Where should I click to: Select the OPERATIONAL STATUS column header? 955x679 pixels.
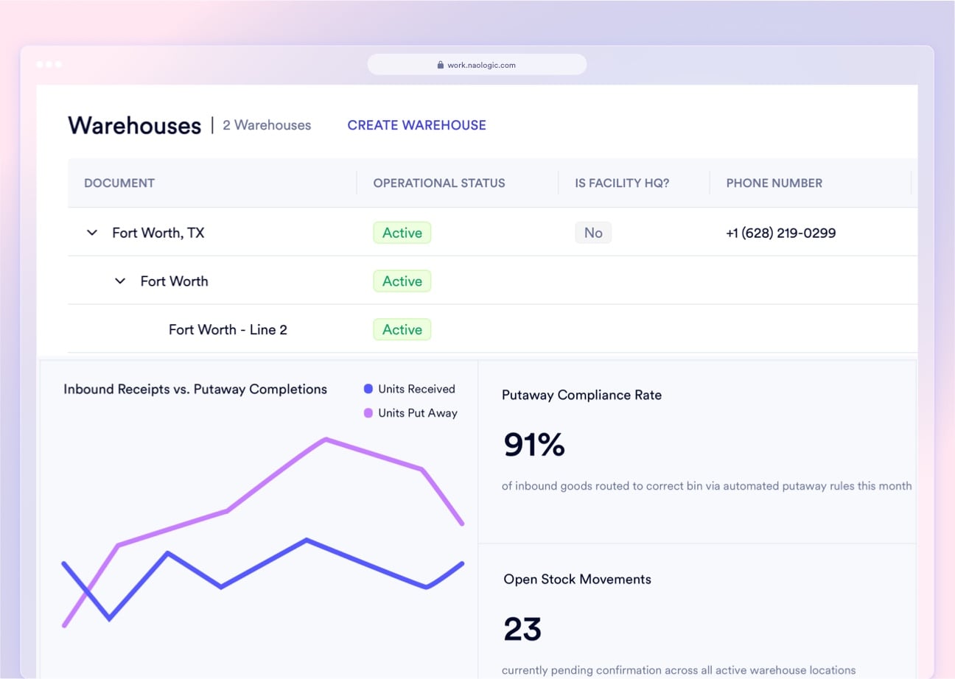coord(438,183)
